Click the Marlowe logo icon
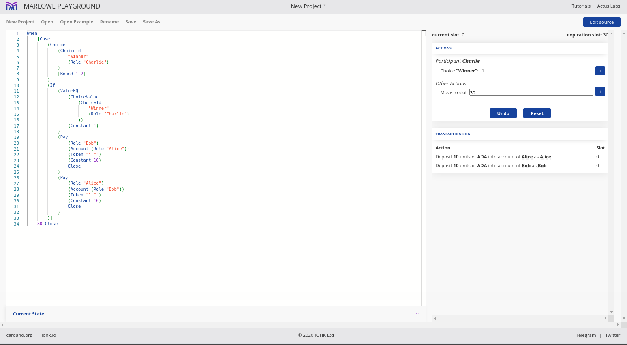Screen dimensions: 627x345 (12, 6)
